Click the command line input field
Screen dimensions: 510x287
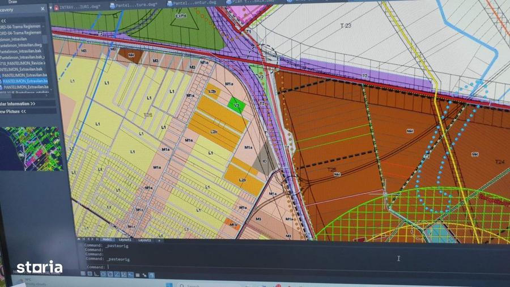pos(227,267)
